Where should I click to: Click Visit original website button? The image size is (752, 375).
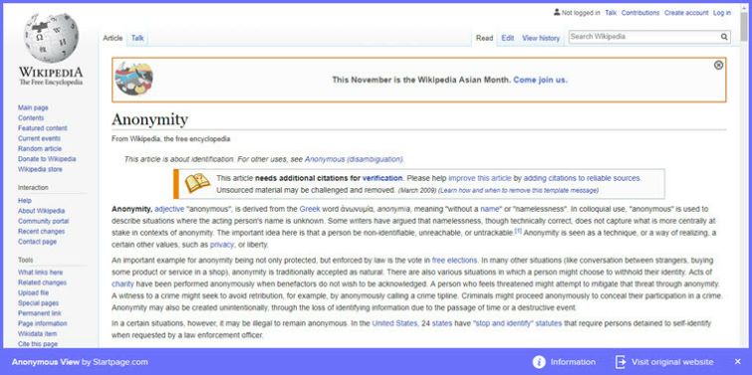[664, 362]
